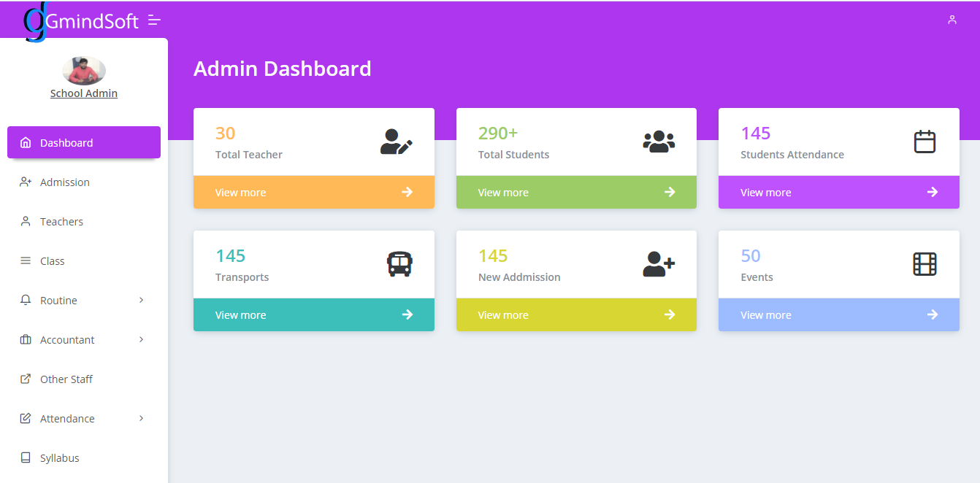The height and width of the screenshot is (483, 980).
Task: Click the Transports bus icon
Action: (x=399, y=264)
